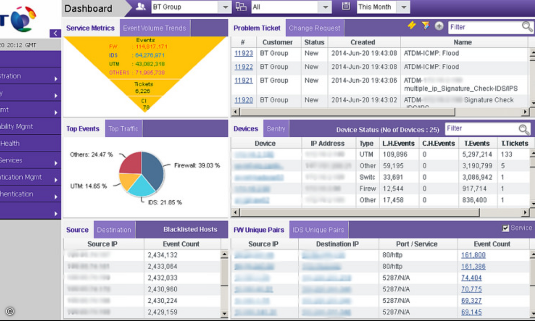Select the 109,896 L.H.Events cell
Viewport: 535px width, 321px height.
click(399, 154)
